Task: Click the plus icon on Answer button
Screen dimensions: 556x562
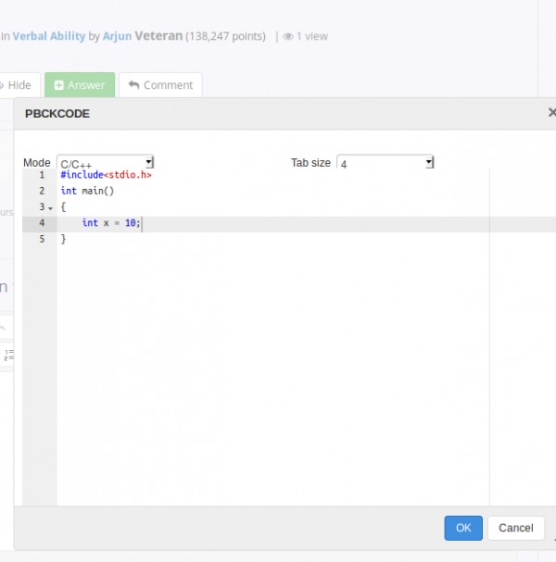Action: [x=59, y=85]
